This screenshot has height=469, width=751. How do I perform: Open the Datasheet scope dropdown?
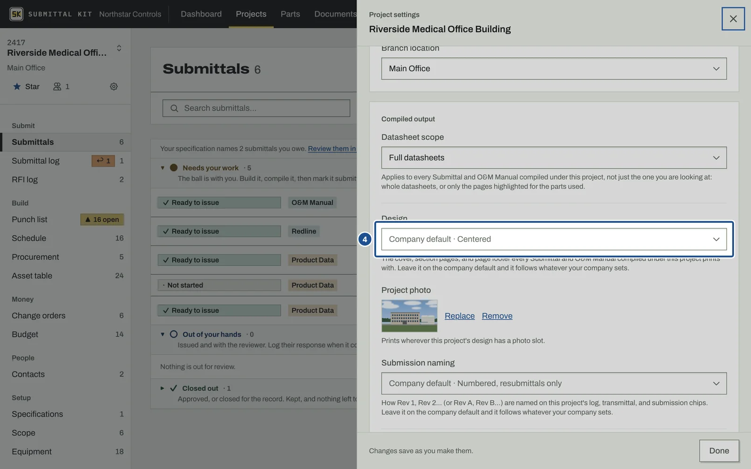pos(554,158)
